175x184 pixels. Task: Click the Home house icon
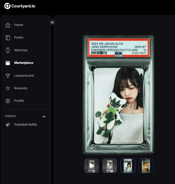8,25
